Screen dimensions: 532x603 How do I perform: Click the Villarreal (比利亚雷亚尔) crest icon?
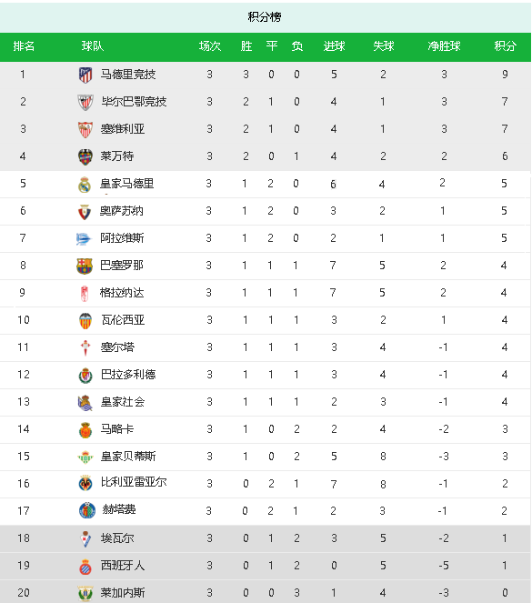[x=85, y=483]
